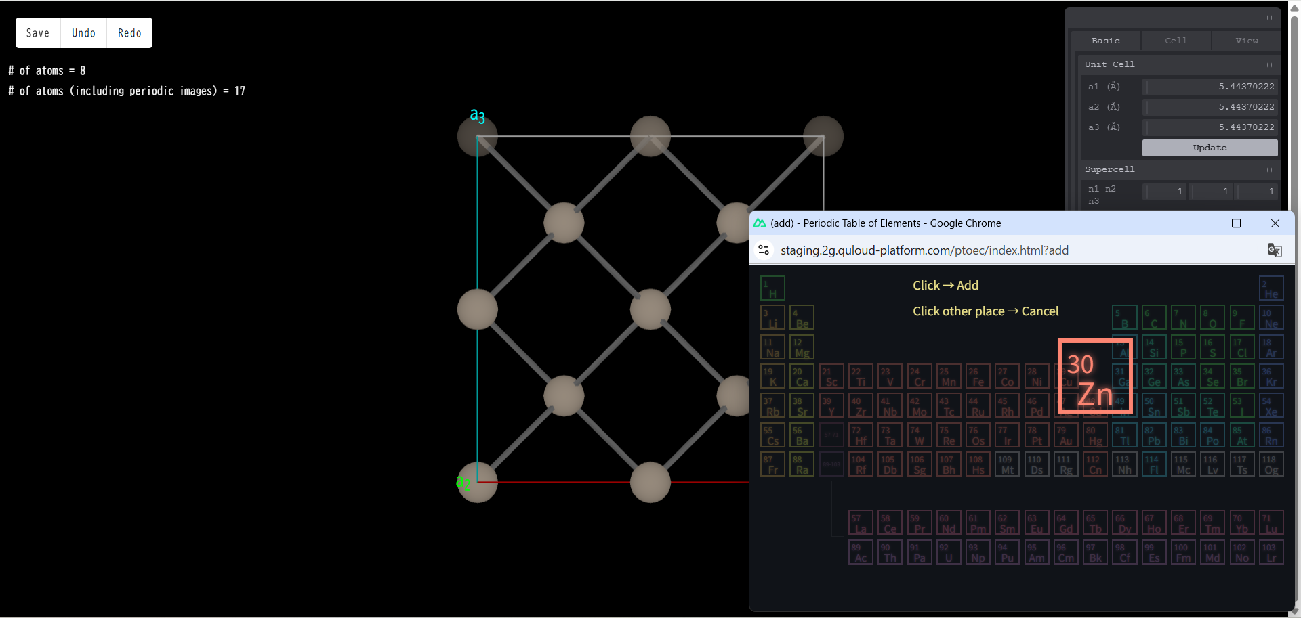Pick the Fe element tile
The height and width of the screenshot is (618, 1301).
click(x=978, y=377)
